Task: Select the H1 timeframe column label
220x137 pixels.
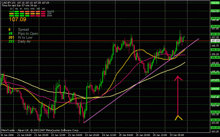Action: (x=21, y=9)
